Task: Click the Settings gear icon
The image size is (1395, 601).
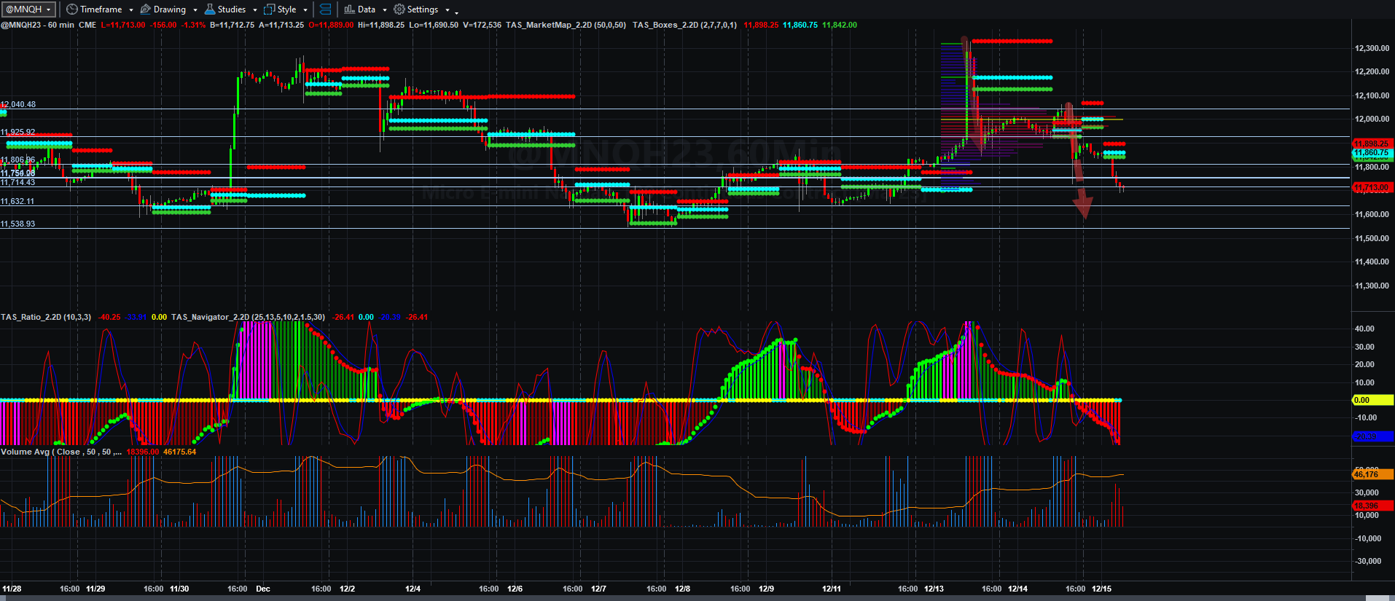Action: pyautogui.click(x=399, y=9)
